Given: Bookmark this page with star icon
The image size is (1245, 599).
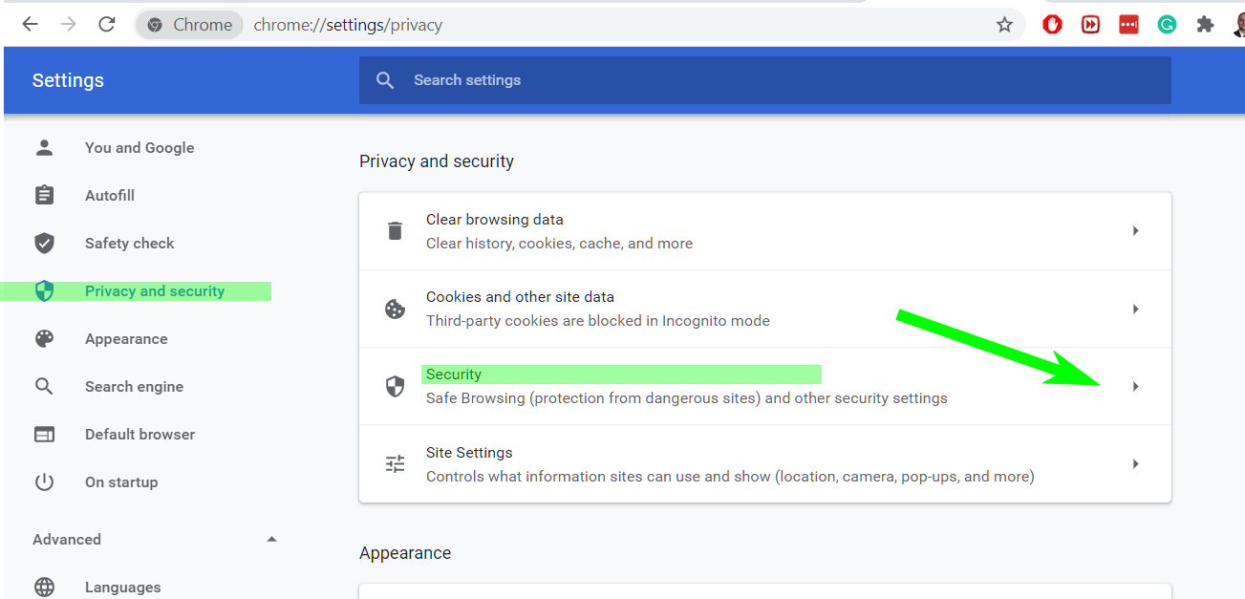Looking at the screenshot, I should pos(1004,25).
